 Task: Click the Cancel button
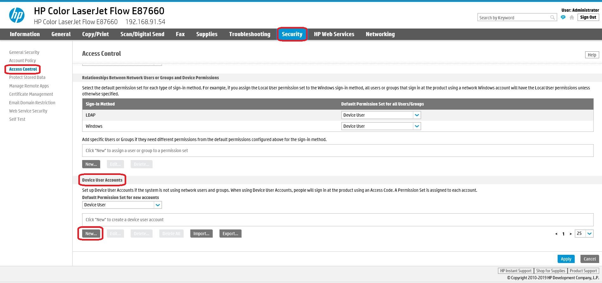tap(590, 259)
